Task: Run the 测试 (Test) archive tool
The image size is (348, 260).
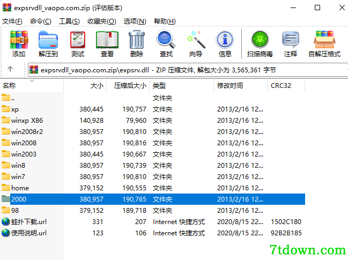Action: 78,40
